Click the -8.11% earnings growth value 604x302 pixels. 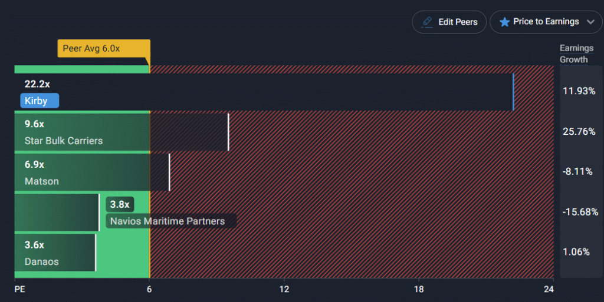click(x=577, y=171)
